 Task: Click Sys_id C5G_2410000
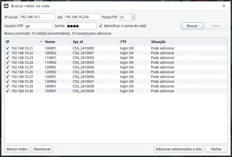coord(83,48)
